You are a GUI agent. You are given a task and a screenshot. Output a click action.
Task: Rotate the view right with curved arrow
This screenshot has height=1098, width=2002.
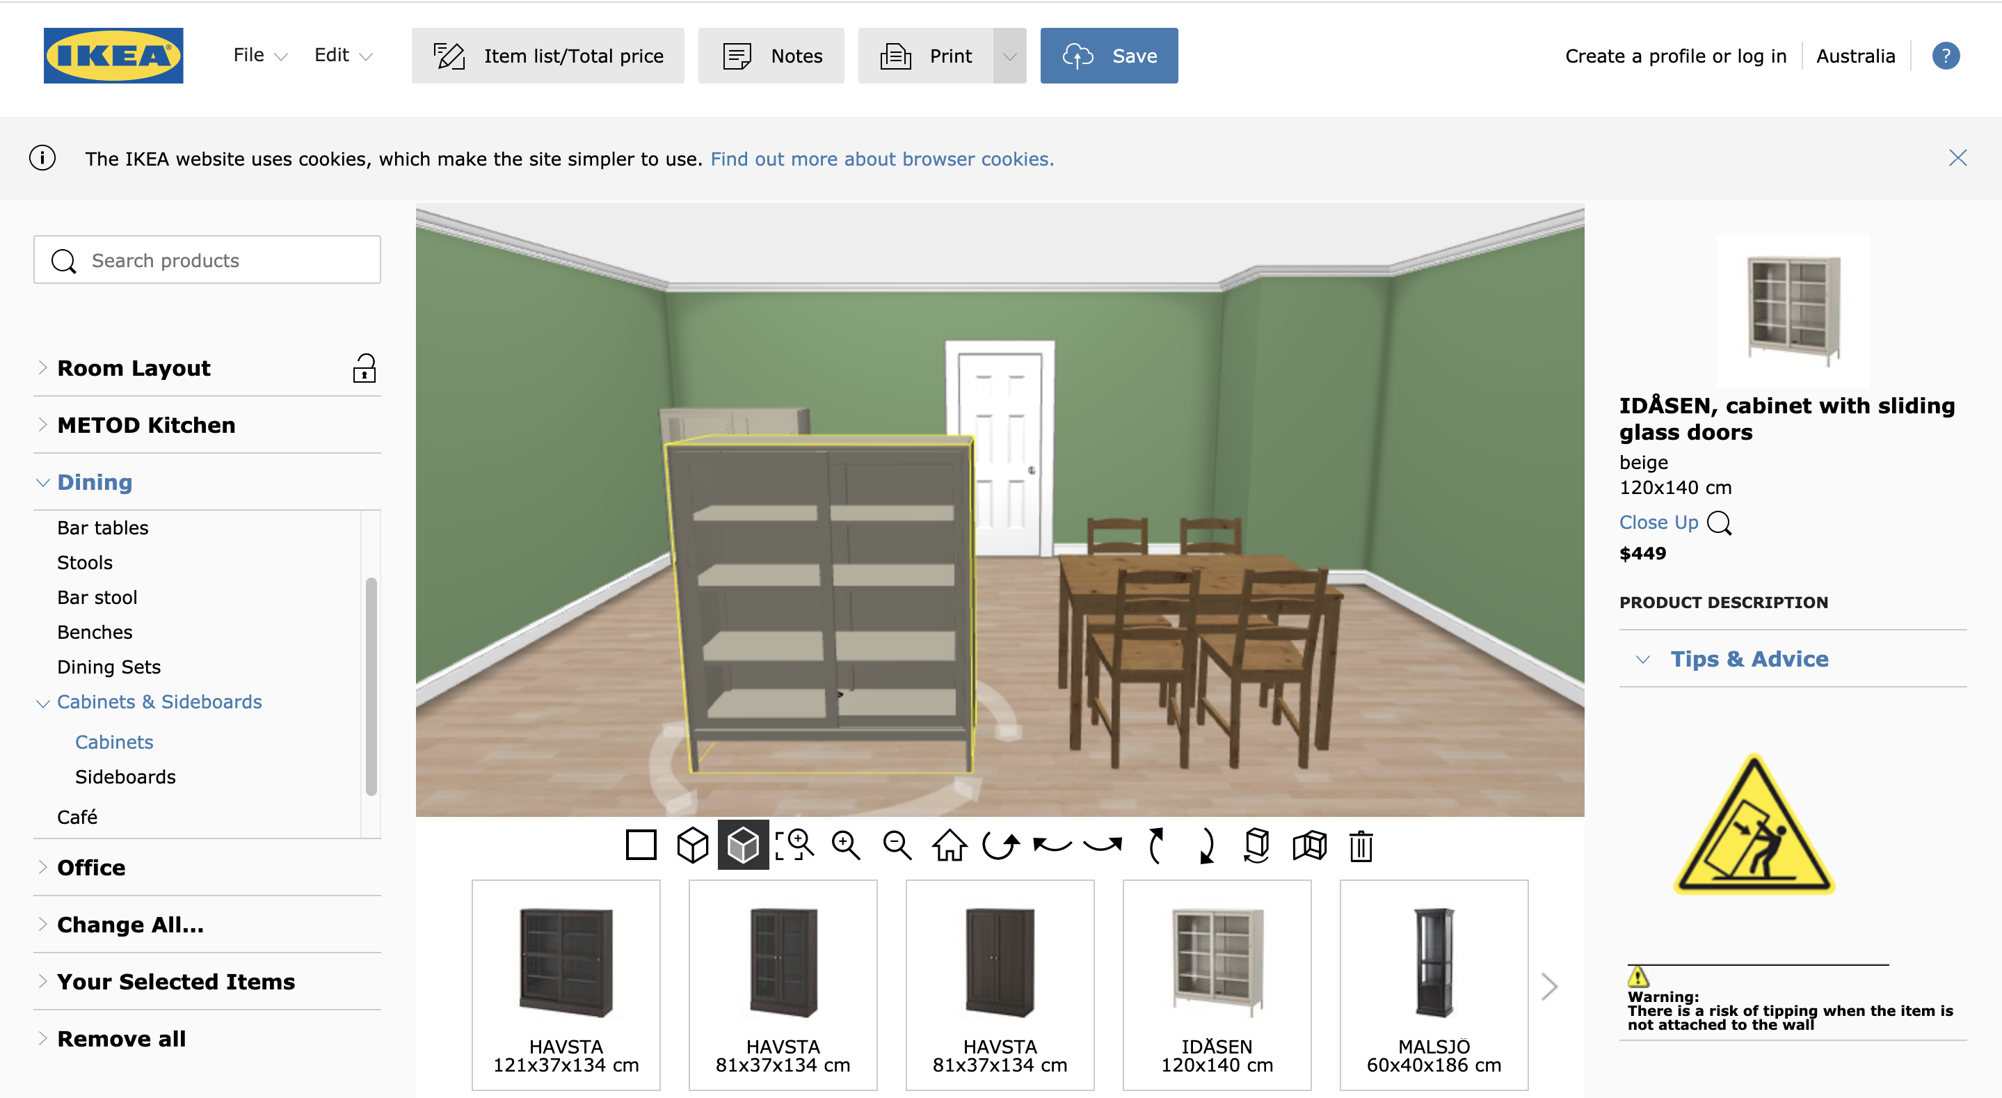coord(1103,845)
